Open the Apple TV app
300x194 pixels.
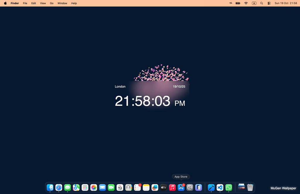[x=163, y=187]
